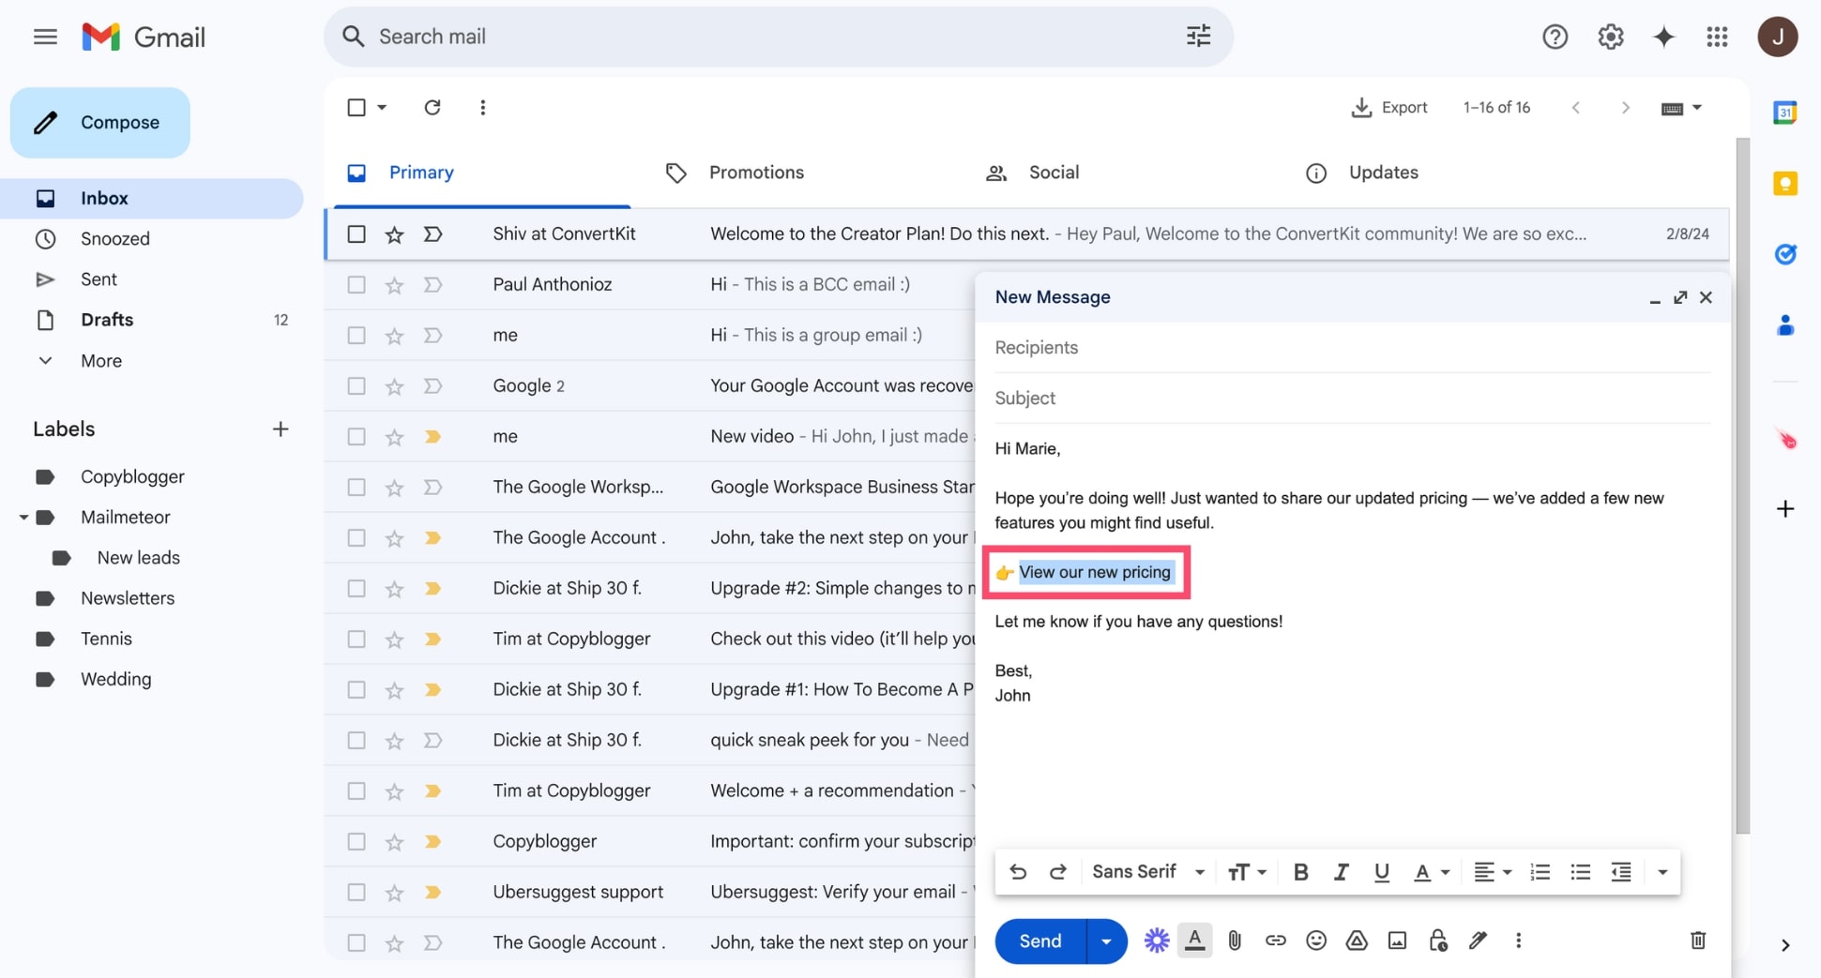Viewport: 1821px width, 978px height.
Task: Switch to Social tab
Action: coord(1054,173)
